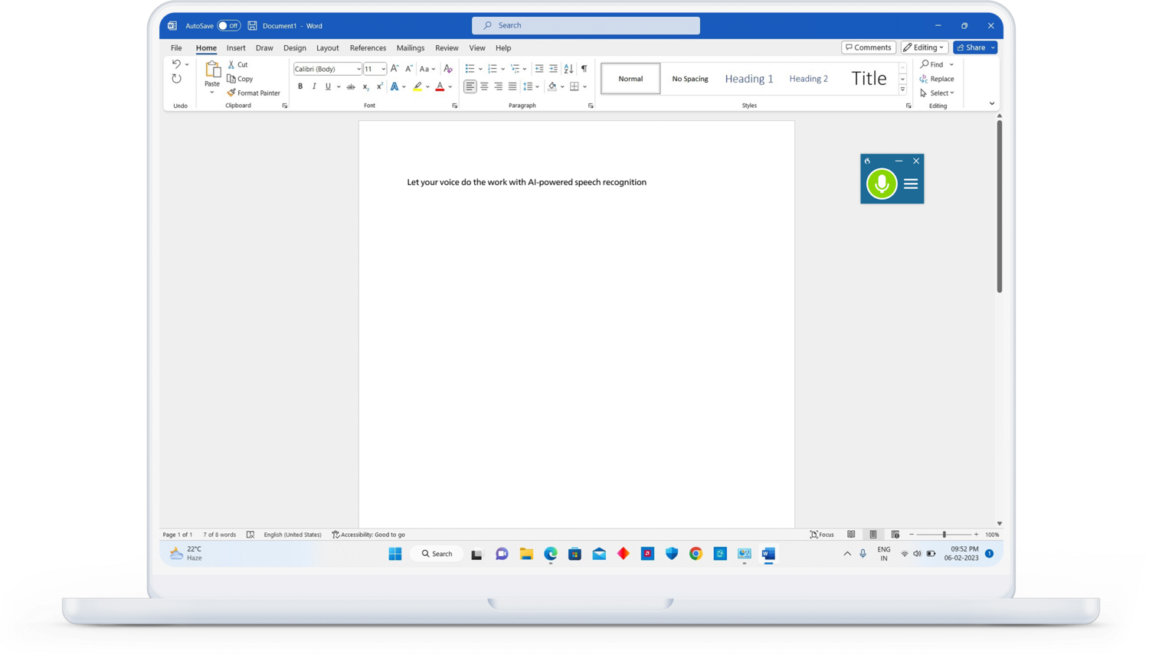The height and width of the screenshot is (654, 1149).
Task: Apply strikethrough to text
Action: tap(351, 86)
